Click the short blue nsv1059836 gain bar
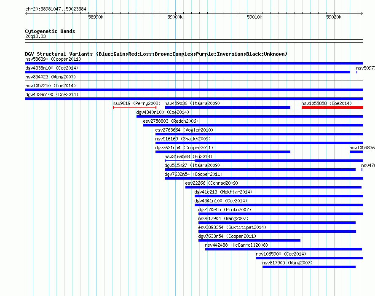This screenshot has height=296, width=375. point(356,152)
